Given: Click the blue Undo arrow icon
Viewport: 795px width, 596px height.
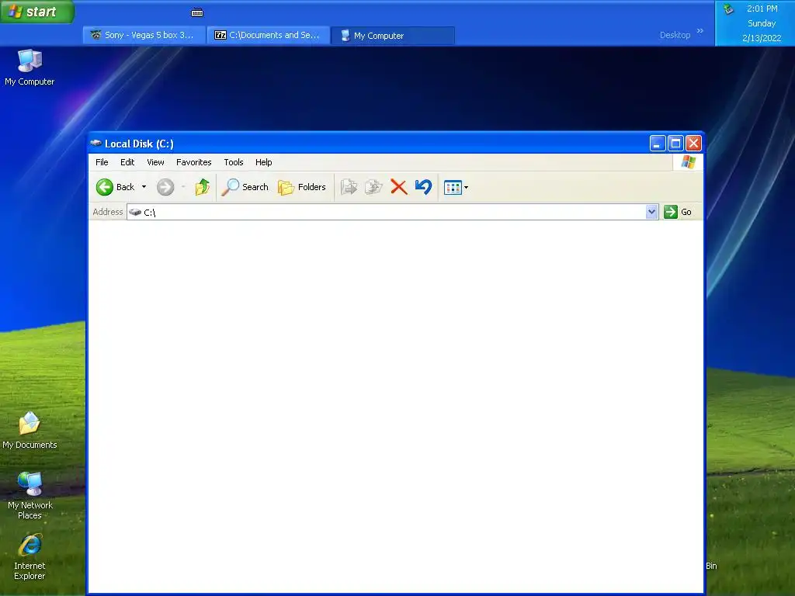Looking at the screenshot, I should pyautogui.click(x=423, y=187).
